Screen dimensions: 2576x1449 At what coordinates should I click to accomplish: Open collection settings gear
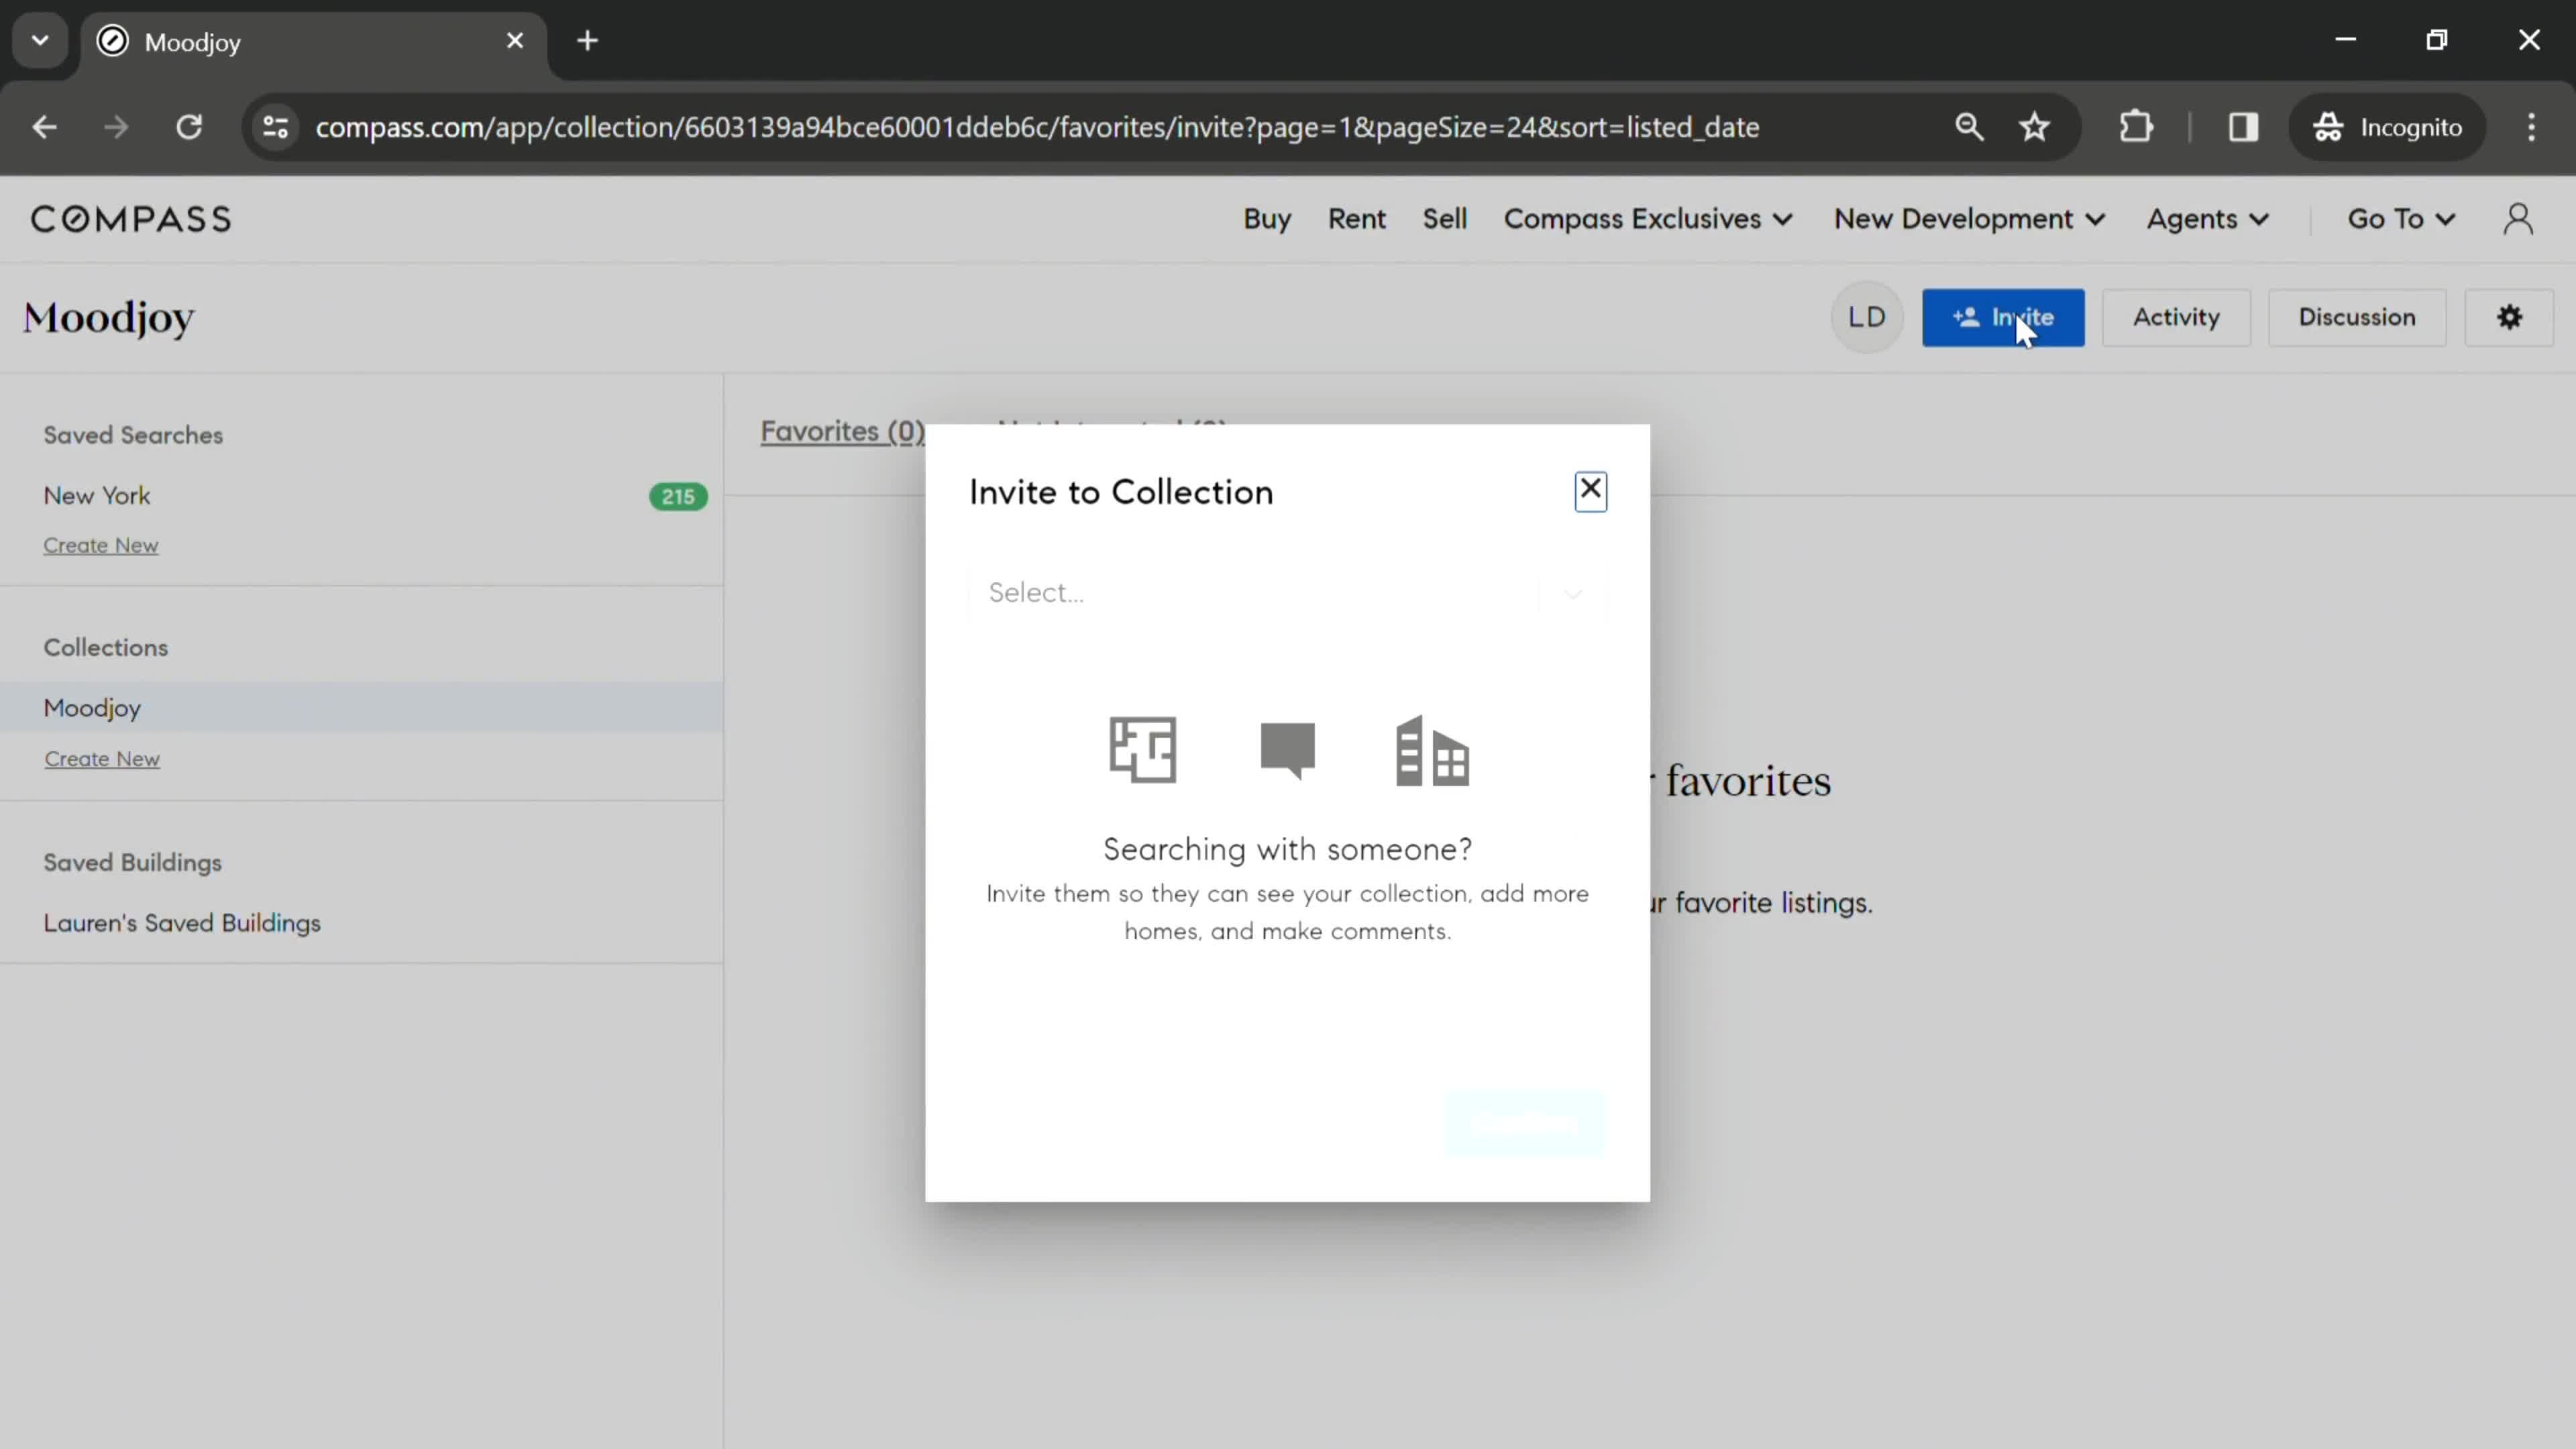click(2509, 318)
